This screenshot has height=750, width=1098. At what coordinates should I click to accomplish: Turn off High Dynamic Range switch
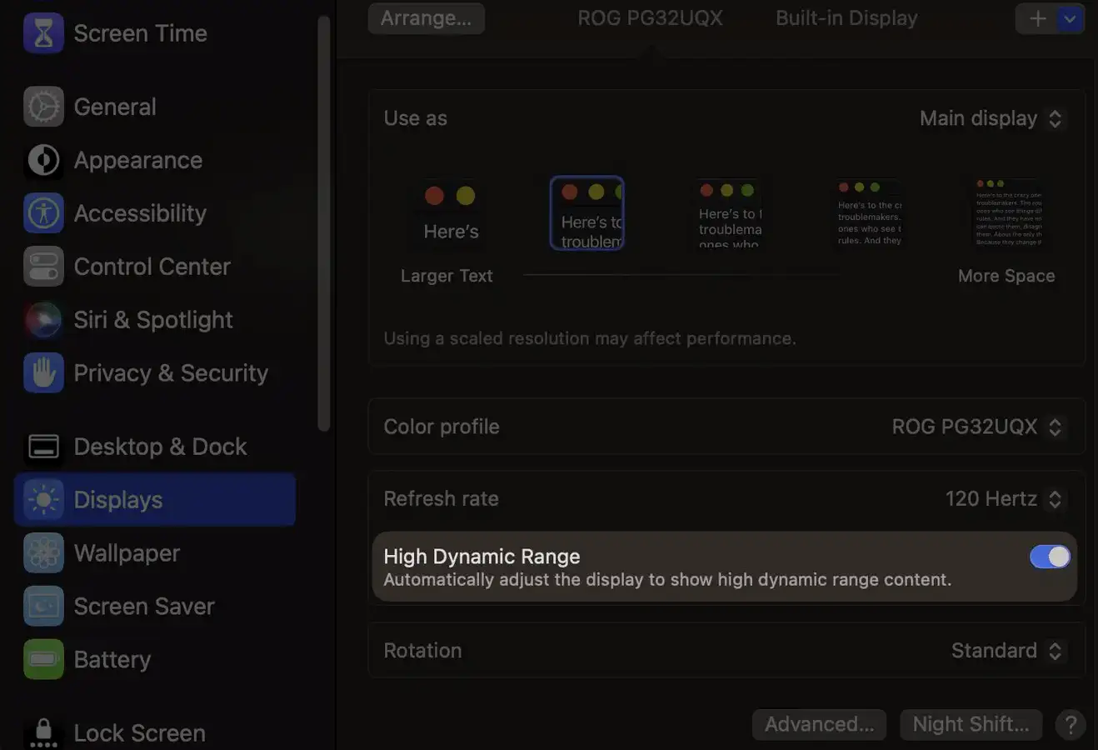tap(1050, 557)
